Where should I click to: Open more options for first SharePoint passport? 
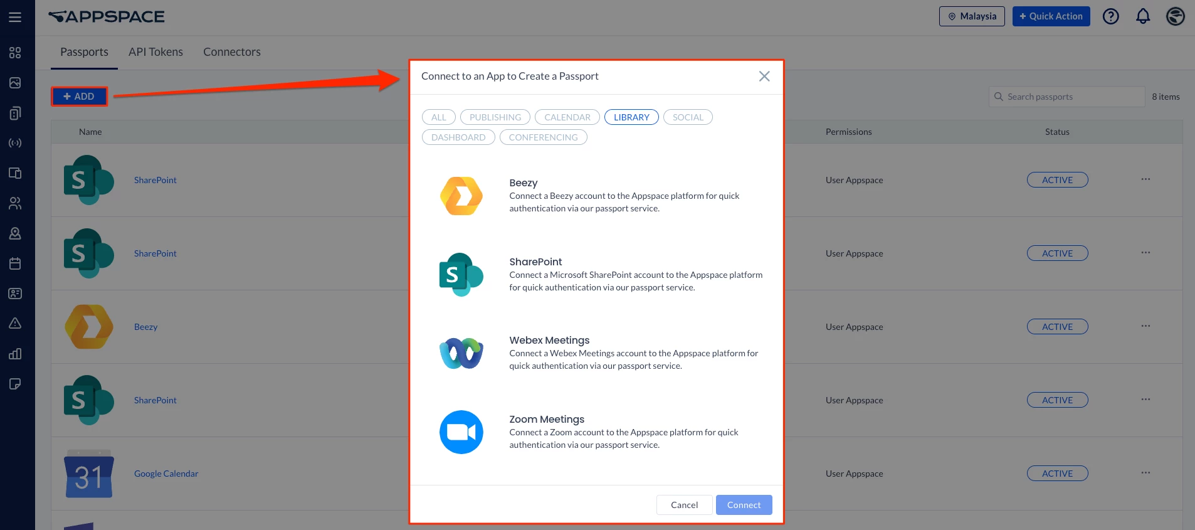[x=1145, y=179]
